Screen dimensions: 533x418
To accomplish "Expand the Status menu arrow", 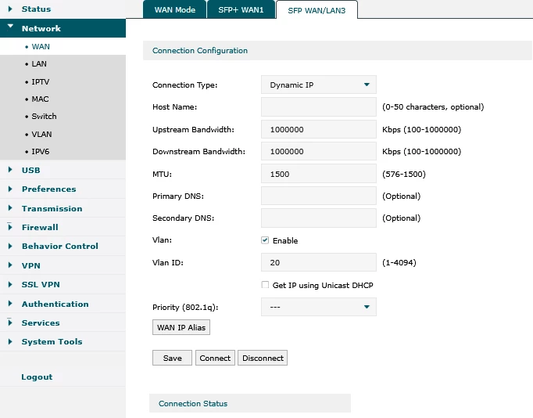I will point(10,9).
